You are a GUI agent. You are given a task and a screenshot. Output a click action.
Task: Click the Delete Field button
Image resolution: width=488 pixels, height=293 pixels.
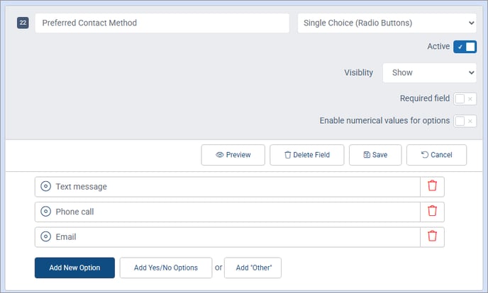[x=306, y=155]
